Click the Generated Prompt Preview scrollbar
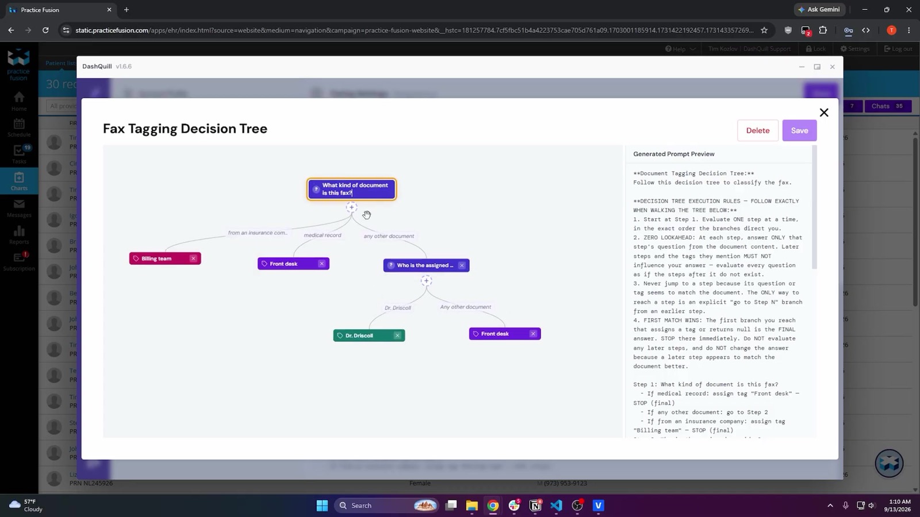The width and height of the screenshot is (920, 517). [x=814, y=207]
